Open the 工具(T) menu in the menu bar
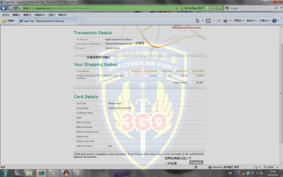This screenshot has width=283, height=177. tap(51, 15)
